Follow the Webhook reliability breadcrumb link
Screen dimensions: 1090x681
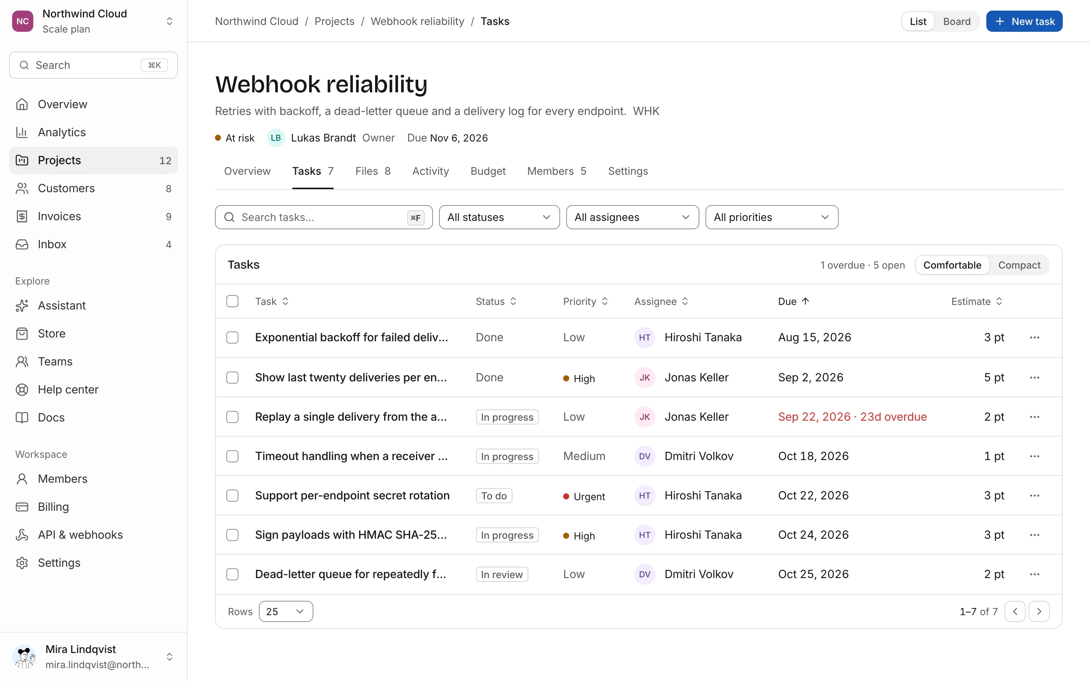[417, 21]
